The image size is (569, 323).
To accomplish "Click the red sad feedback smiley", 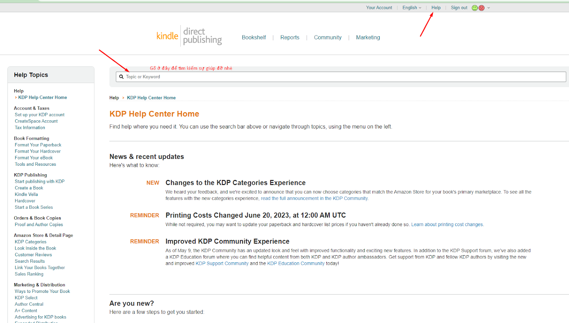I will pyautogui.click(x=482, y=8).
